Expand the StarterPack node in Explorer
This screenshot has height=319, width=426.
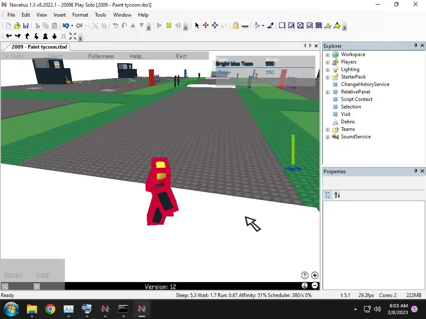tap(328, 77)
